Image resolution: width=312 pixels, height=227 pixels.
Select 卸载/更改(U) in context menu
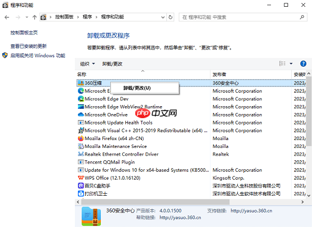click(137, 87)
